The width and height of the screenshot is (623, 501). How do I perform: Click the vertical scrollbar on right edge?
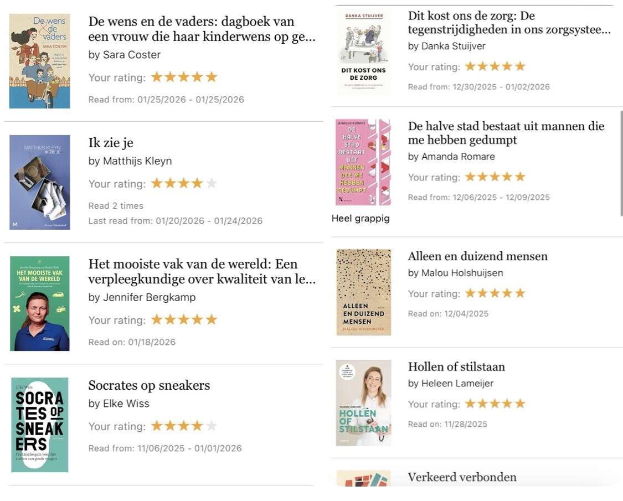pos(621,164)
